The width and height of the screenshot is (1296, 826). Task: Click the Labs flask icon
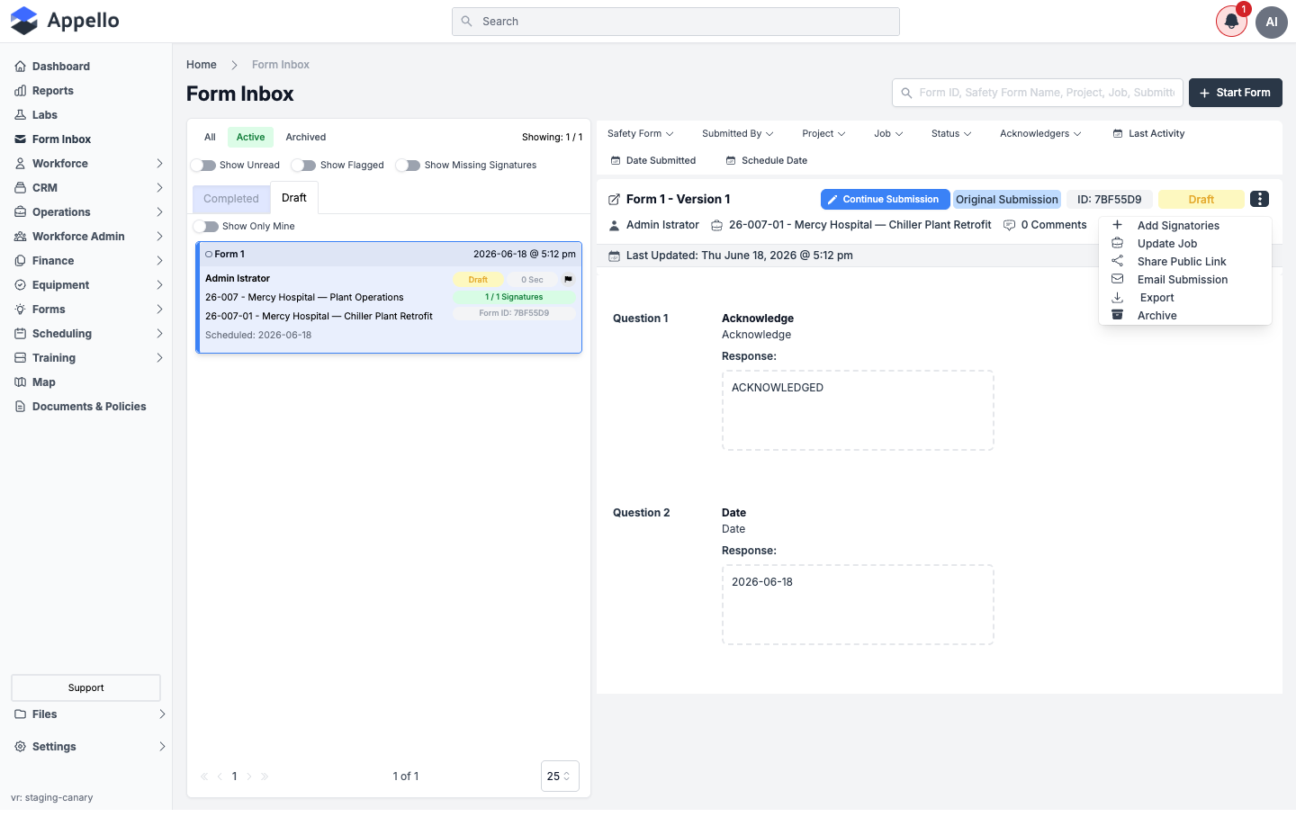point(20,115)
